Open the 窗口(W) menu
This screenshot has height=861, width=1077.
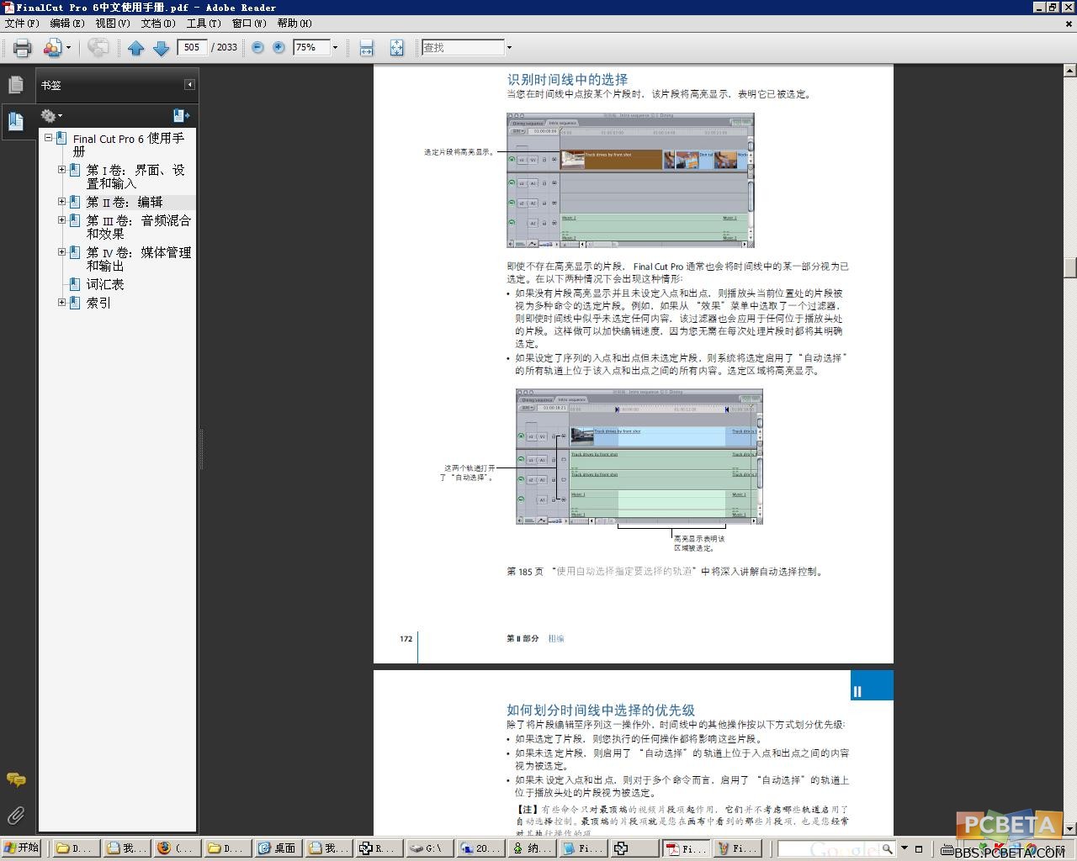(249, 24)
